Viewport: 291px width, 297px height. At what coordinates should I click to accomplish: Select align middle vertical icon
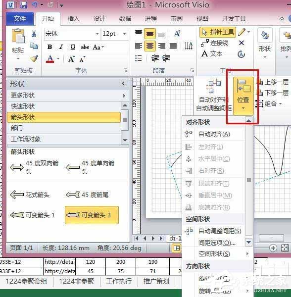coord(150,34)
